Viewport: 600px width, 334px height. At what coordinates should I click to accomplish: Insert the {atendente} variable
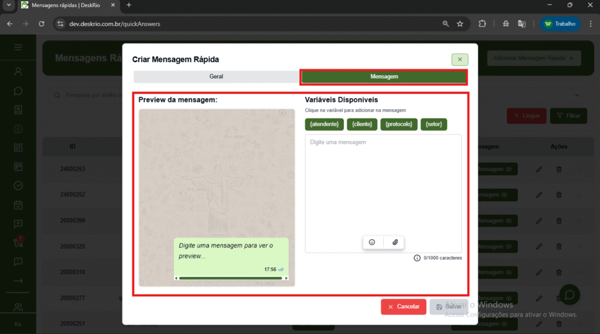click(324, 124)
